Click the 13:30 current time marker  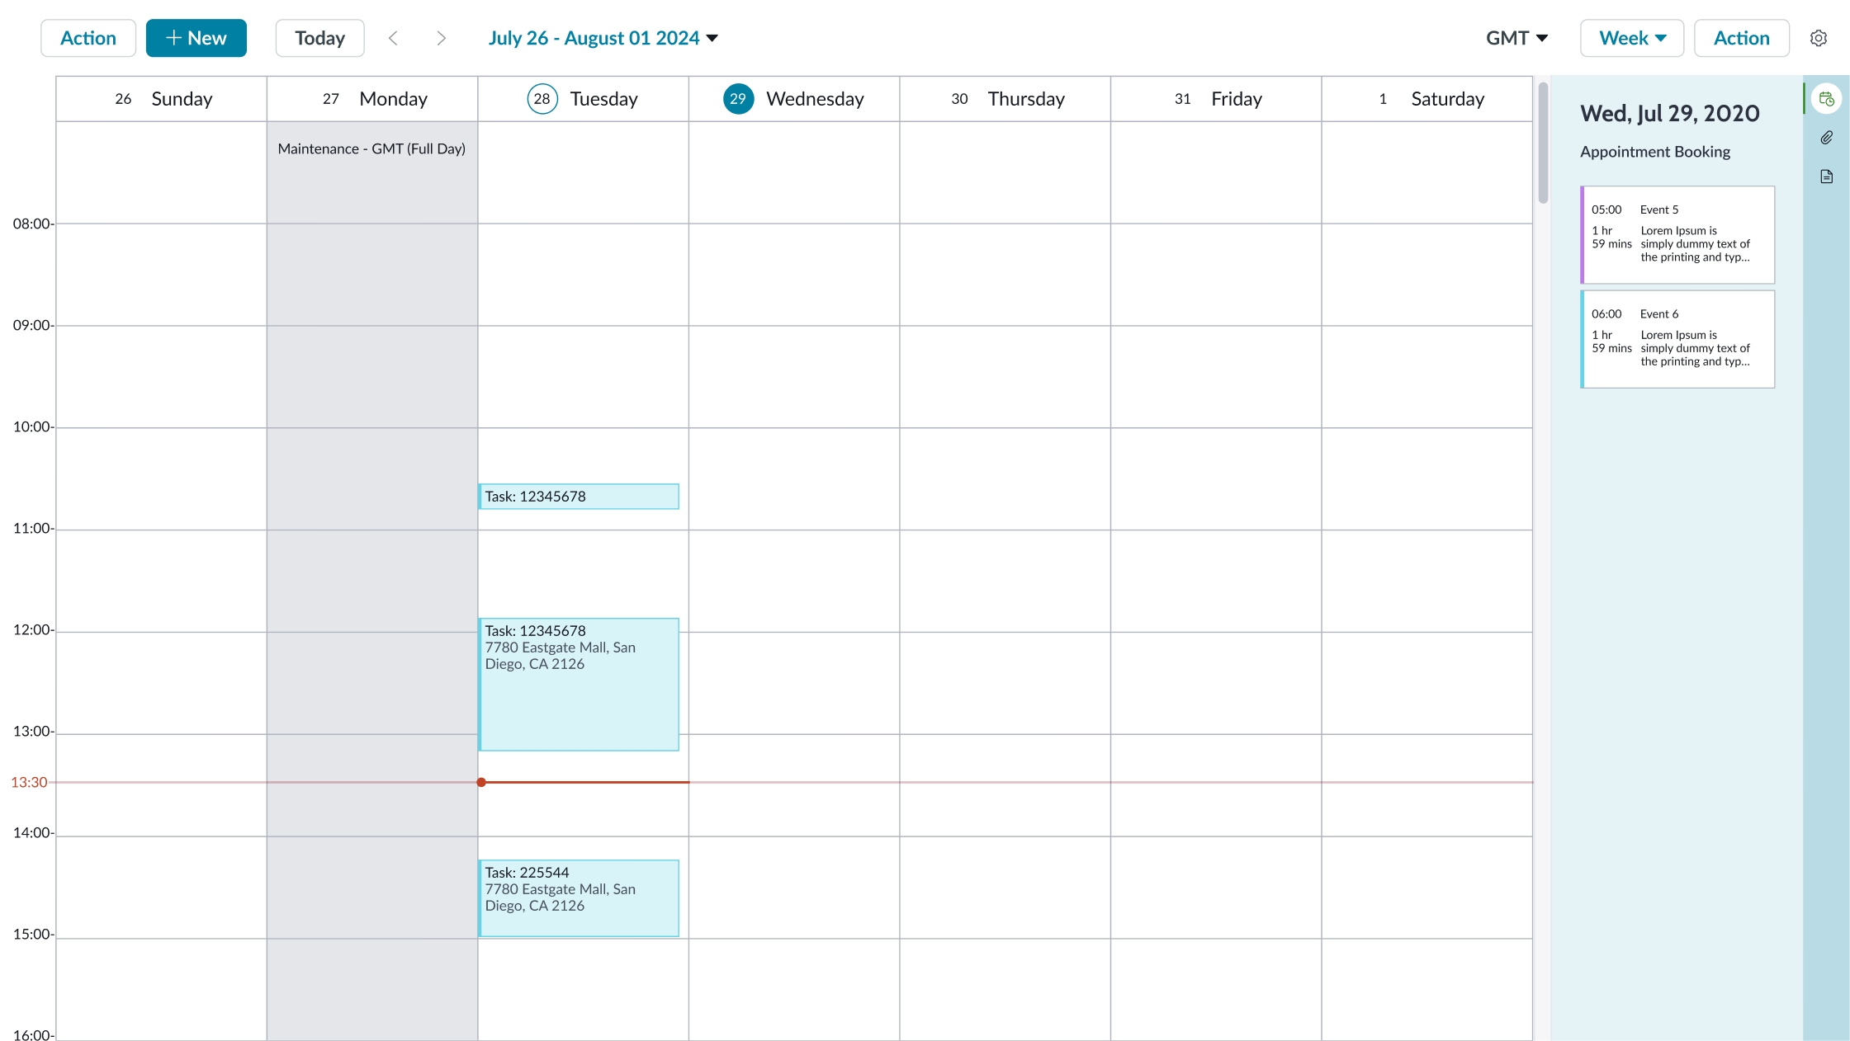[x=482, y=782]
